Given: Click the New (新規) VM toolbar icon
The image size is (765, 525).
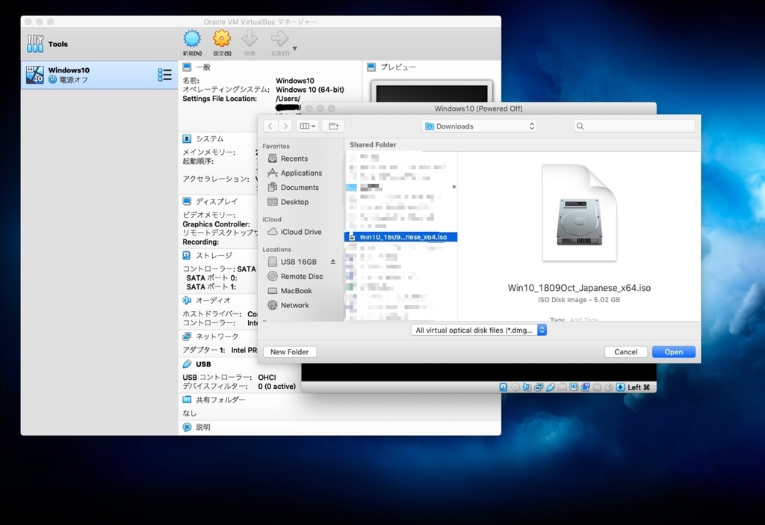Looking at the screenshot, I should (x=192, y=39).
